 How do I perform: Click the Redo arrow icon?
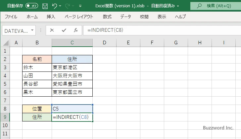(68, 6)
